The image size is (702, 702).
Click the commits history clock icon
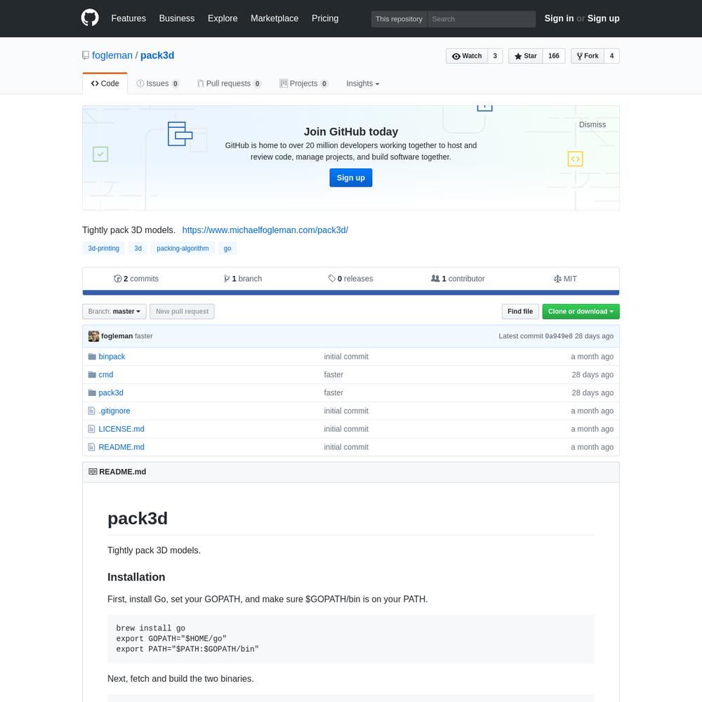point(118,279)
